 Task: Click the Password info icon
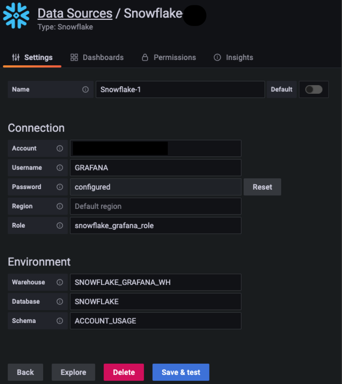(60, 187)
